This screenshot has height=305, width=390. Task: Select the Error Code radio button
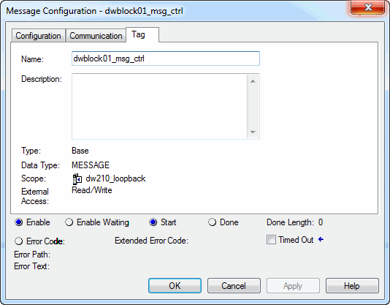19,241
